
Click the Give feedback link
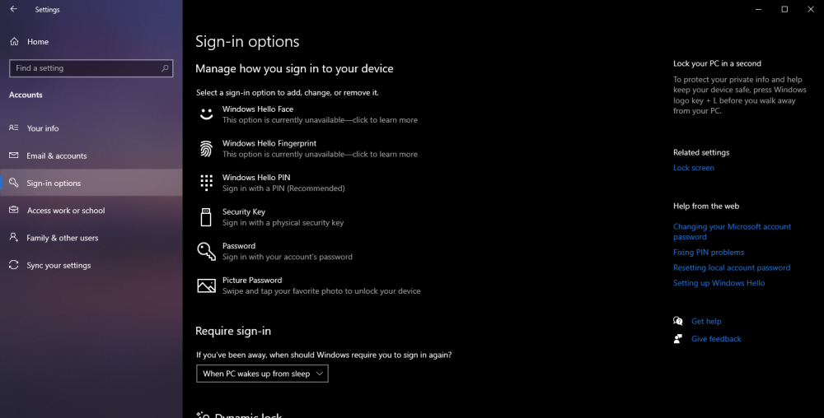(716, 339)
